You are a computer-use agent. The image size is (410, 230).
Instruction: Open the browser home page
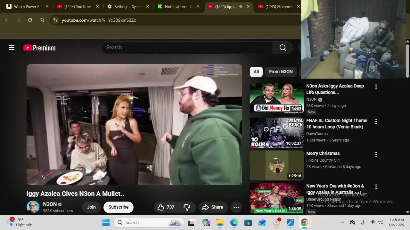(x=42, y=20)
